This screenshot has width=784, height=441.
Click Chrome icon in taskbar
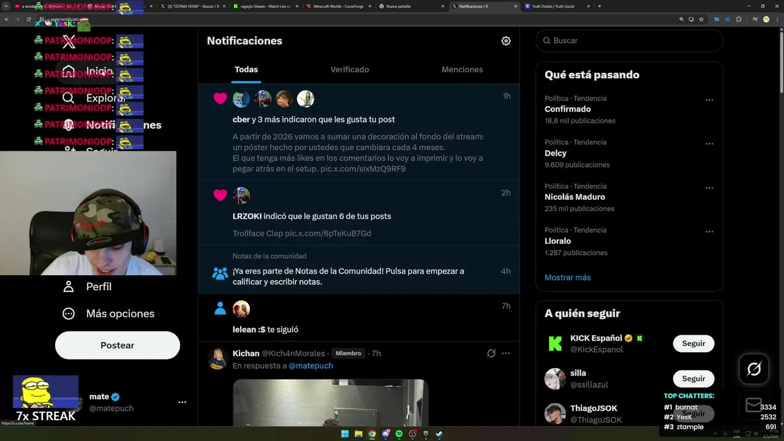point(372,434)
